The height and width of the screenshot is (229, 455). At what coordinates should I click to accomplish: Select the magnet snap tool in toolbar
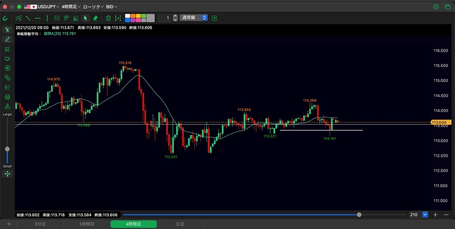coord(5,18)
